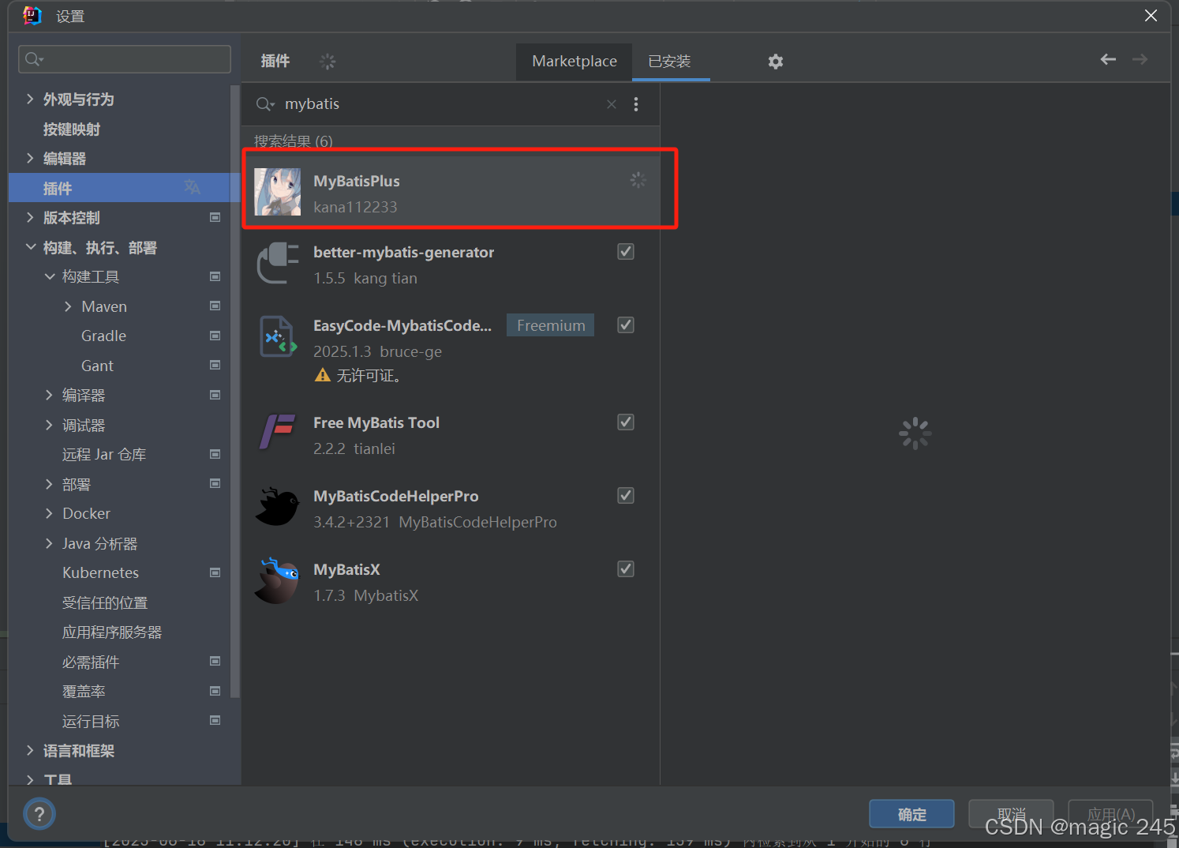Clear the mybatis search with the X icon
1179x848 pixels.
612,103
